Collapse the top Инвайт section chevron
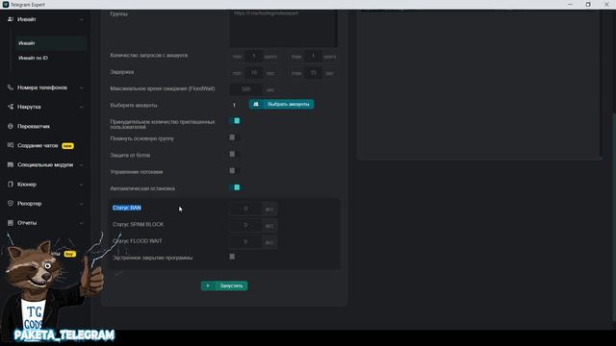Screen dimensions: 616x346 click(x=81, y=19)
